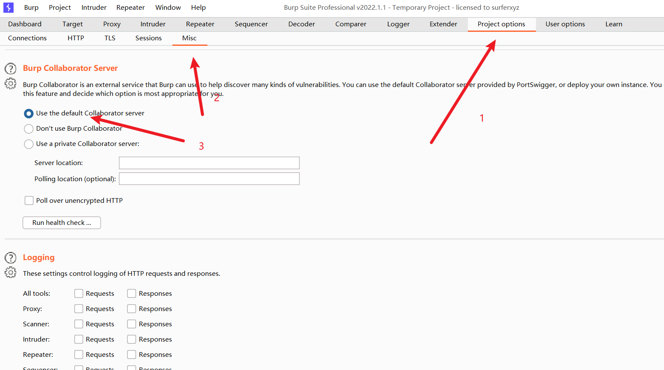
Task: Enable Scanner Responses logging
Action: click(132, 324)
